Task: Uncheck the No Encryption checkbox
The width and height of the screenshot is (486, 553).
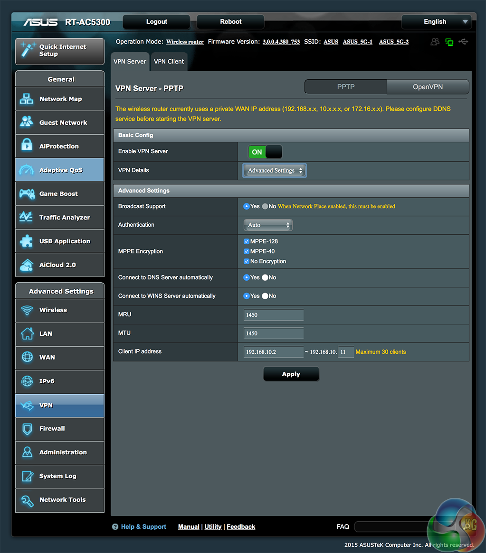Action: coord(247,261)
